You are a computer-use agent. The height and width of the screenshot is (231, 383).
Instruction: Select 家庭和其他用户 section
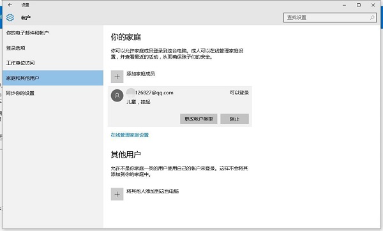tap(53, 78)
